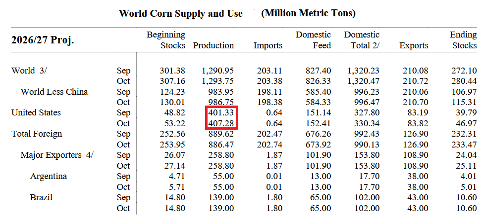Select United States Oct domestic total 330.34
This screenshot has height=219, width=480.
point(367,123)
